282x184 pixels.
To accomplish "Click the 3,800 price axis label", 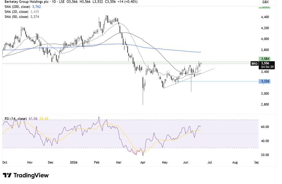I will point(265,50).
